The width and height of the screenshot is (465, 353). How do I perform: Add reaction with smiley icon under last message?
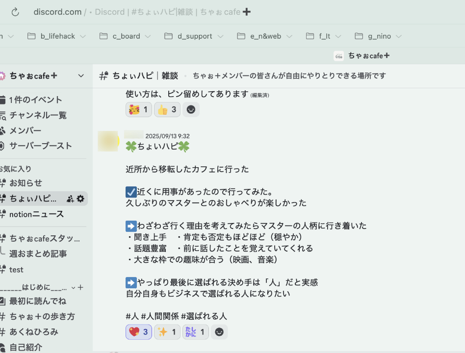[x=219, y=332]
